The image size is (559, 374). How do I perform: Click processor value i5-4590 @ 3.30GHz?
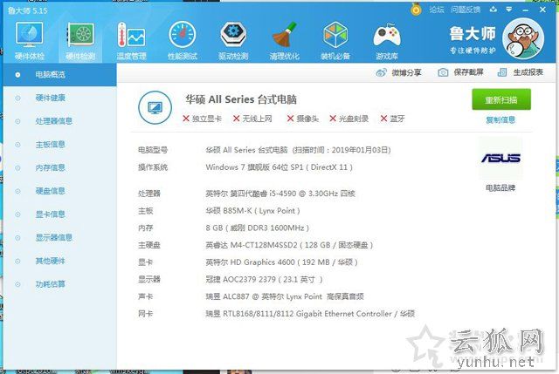coord(280,194)
